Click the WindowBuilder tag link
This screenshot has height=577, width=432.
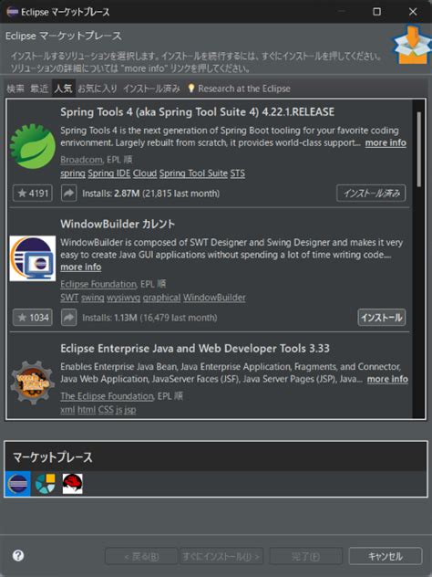click(214, 298)
